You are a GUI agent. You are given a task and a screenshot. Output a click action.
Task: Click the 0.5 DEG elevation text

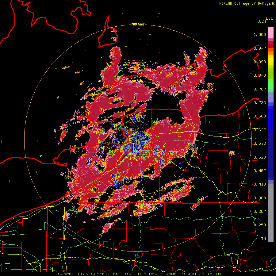(x=148, y=274)
